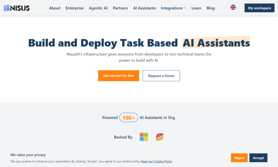Go to the Enterprise page
This screenshot has height=167, width=278.
74,8
